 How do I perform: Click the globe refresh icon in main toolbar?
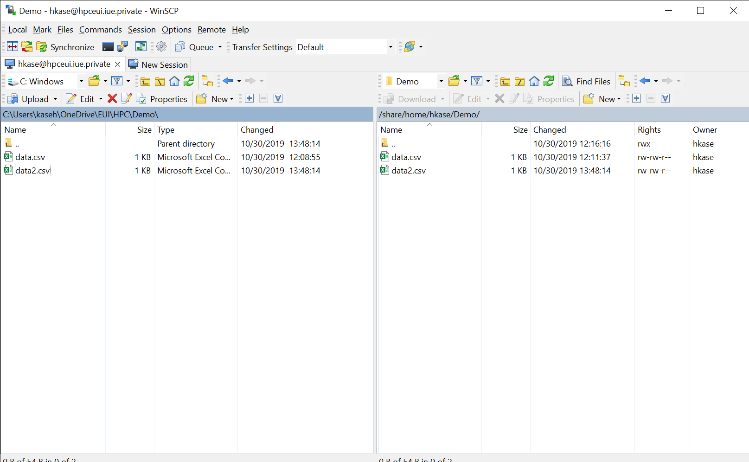[x=410, y=47]
